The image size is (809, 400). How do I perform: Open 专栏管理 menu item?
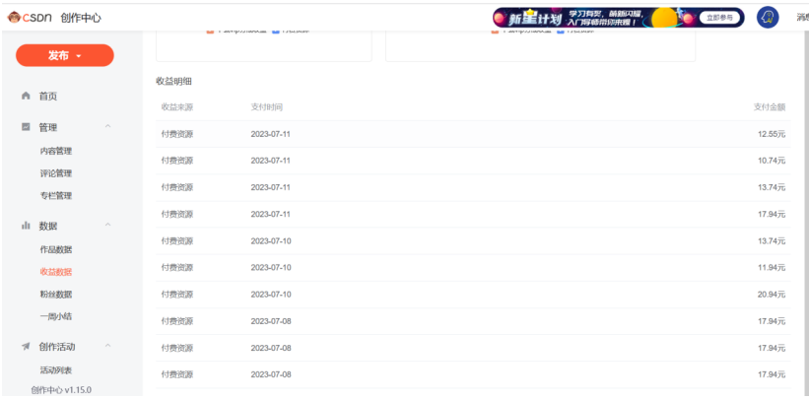click(x=56, y=196)
